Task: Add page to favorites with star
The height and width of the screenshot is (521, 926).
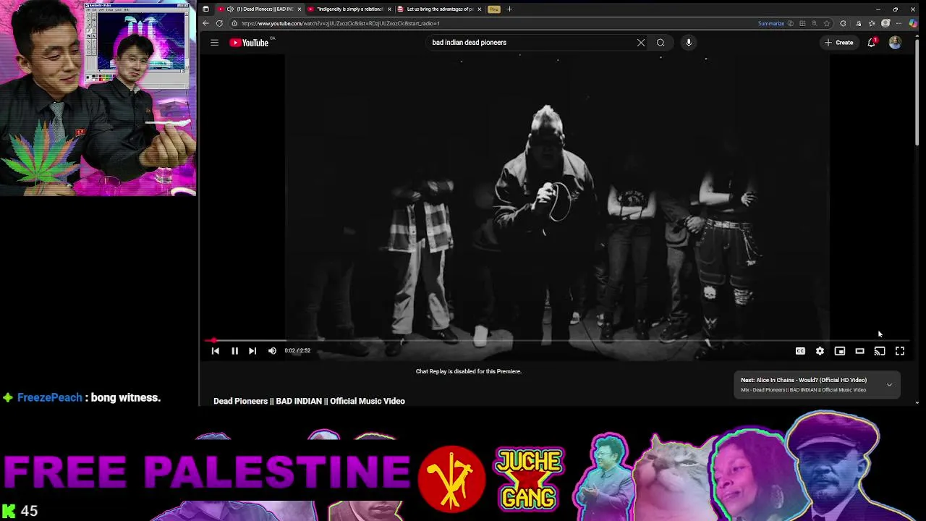Action: click(x=827, y=23)
